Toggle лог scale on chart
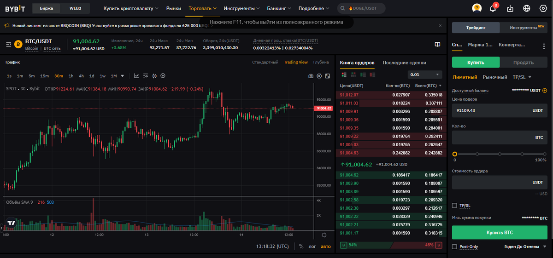The width and height of the screenshot is (553, 258). click(312, 247)
